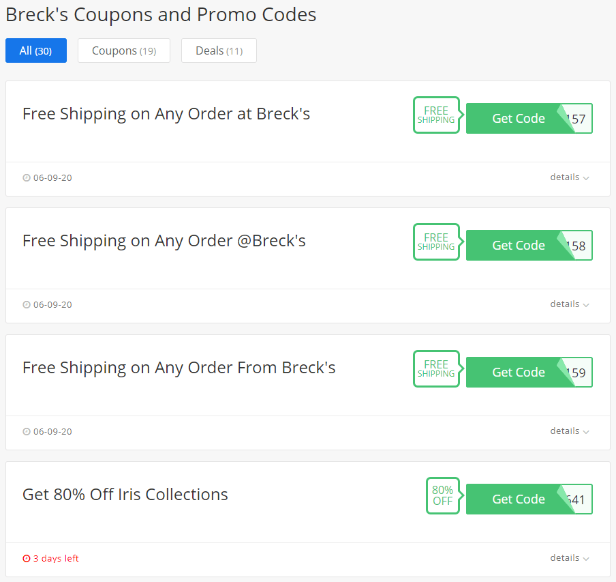Switch to the Deals (11) tab
The height and width of the screenshot is (582, 616).
tap(219, 50)
